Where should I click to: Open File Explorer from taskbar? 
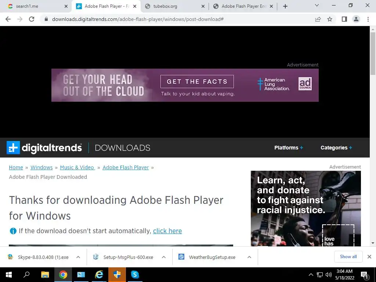pyautogui.click(x=45, y=275)
